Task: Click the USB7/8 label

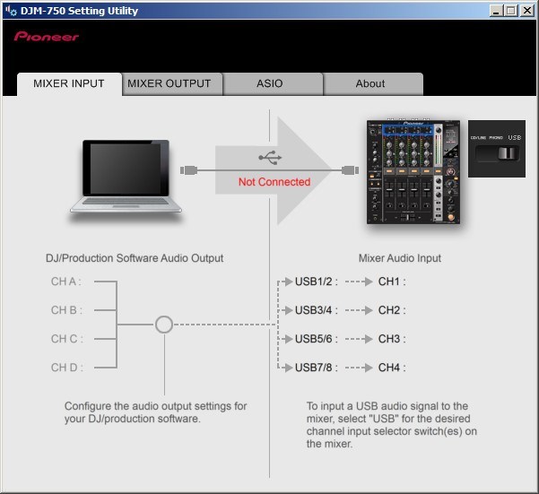Action: coord(317,368)
